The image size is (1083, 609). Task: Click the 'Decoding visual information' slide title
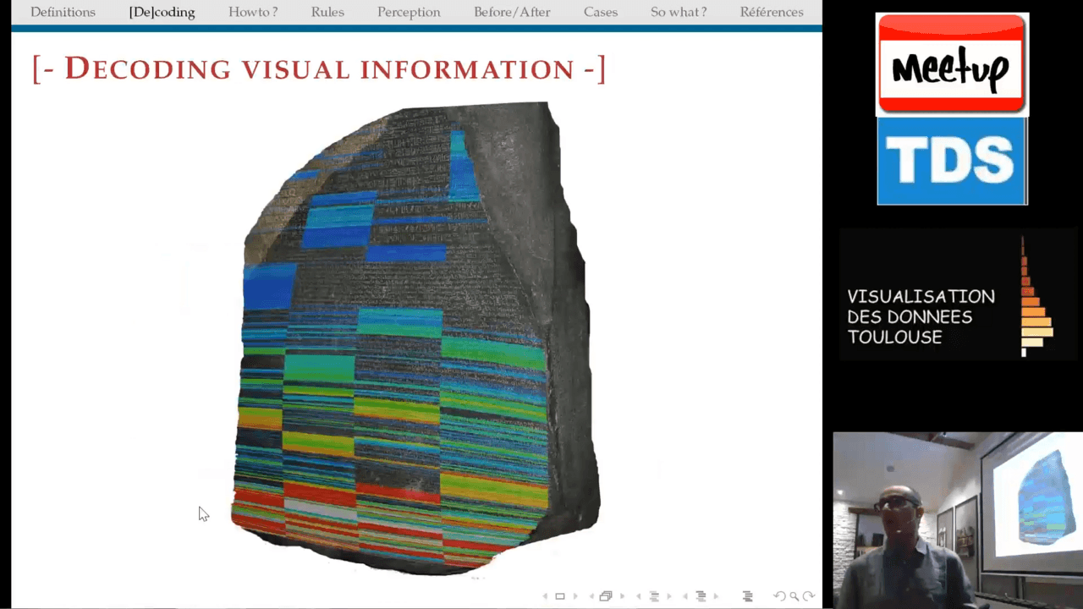pyautogui.click(x=319, y=69)
